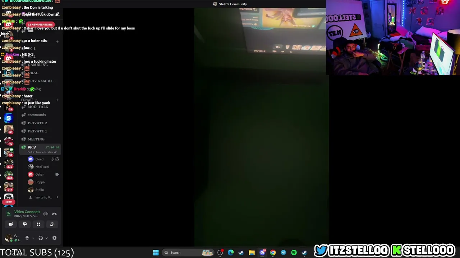The width and height of the screenshot is (460, 258).
Task: Click Stello's Community window title
Action: pyautogui.click(x=233, y=4)
